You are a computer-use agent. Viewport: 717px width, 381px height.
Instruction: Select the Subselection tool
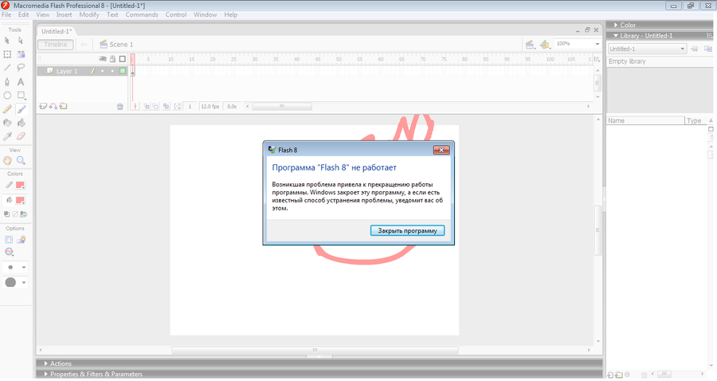pos(21,41)
